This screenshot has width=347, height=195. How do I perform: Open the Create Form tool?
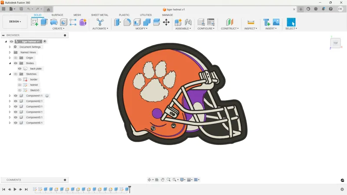click(83, 22)
